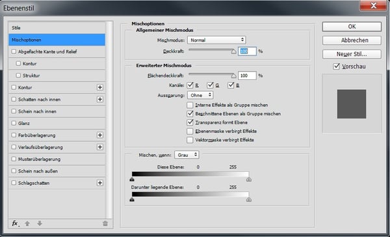390x237 pixels.
Task: Uncheck the B channel checkbox
Action: point(231,85)
